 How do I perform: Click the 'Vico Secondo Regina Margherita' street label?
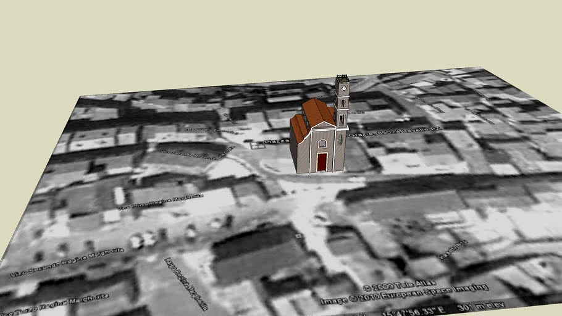tap(67, 262)
